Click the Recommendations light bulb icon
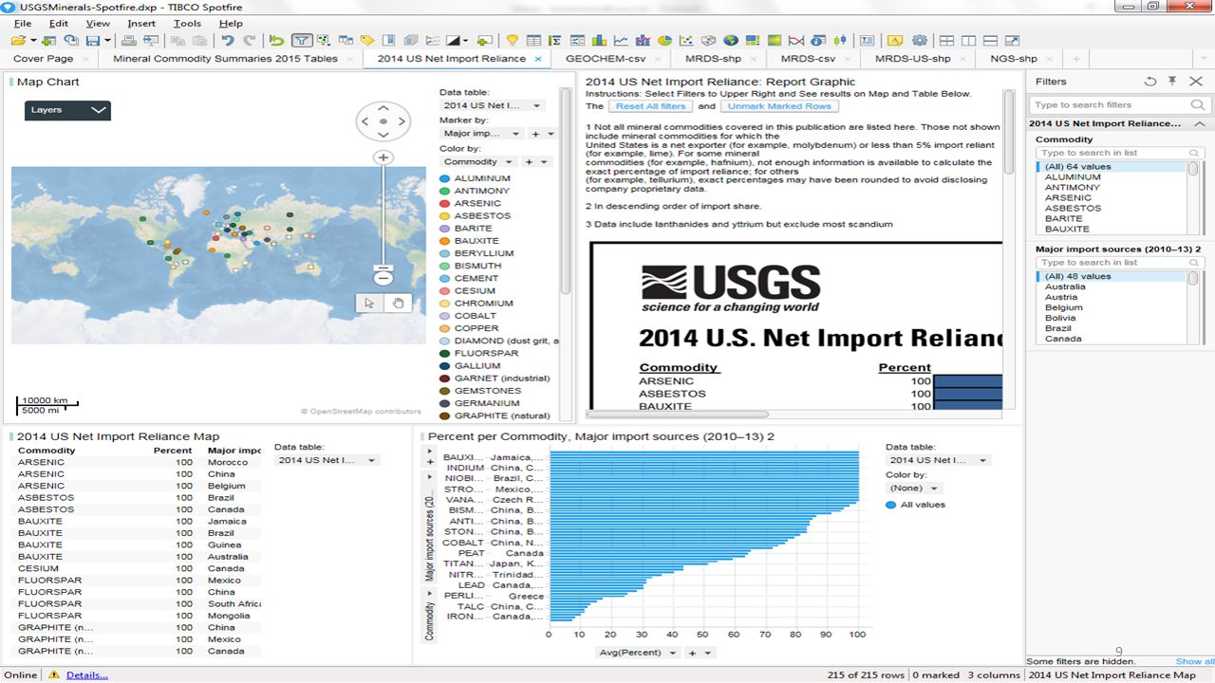This screenshot has width=1215, height=683. coord(512,41)
